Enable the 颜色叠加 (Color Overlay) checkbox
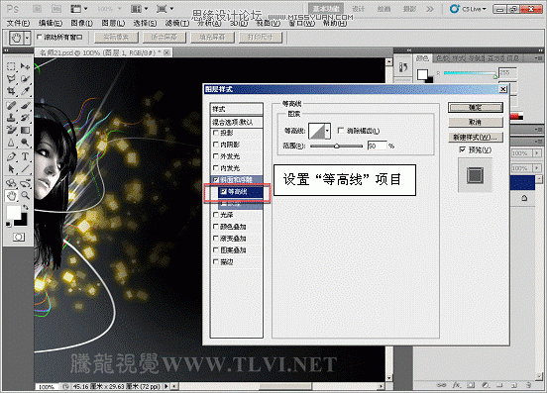The image size is (547, 393). point(216,227)
